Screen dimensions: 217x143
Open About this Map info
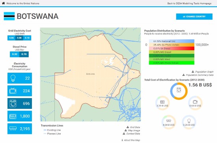(131, 140)
